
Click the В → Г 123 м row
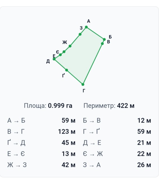tap(41, 132)
